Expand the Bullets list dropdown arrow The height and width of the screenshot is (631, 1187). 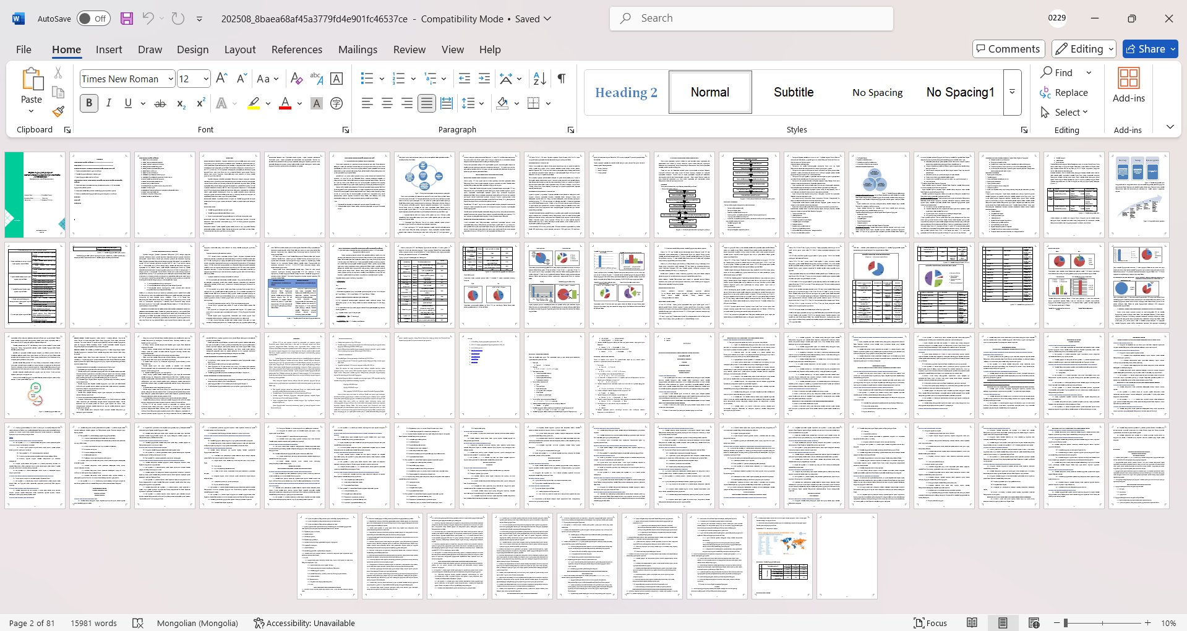click(x=382, y=79)
